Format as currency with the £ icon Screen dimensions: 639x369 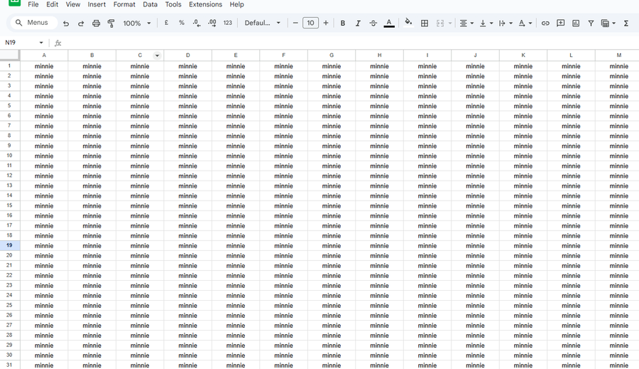click(x=166, y=23)
